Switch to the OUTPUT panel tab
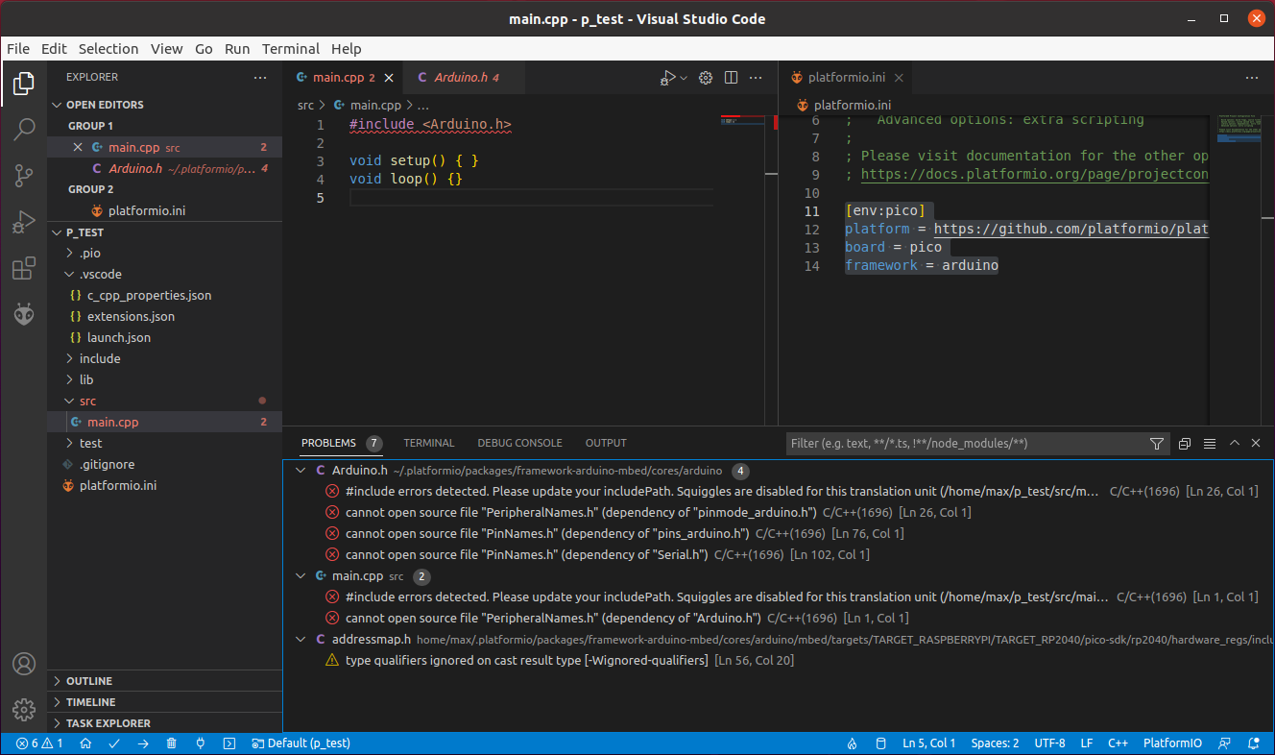Image resolution: width=1275 pixels, height=755 pixels. click(606, 443)
